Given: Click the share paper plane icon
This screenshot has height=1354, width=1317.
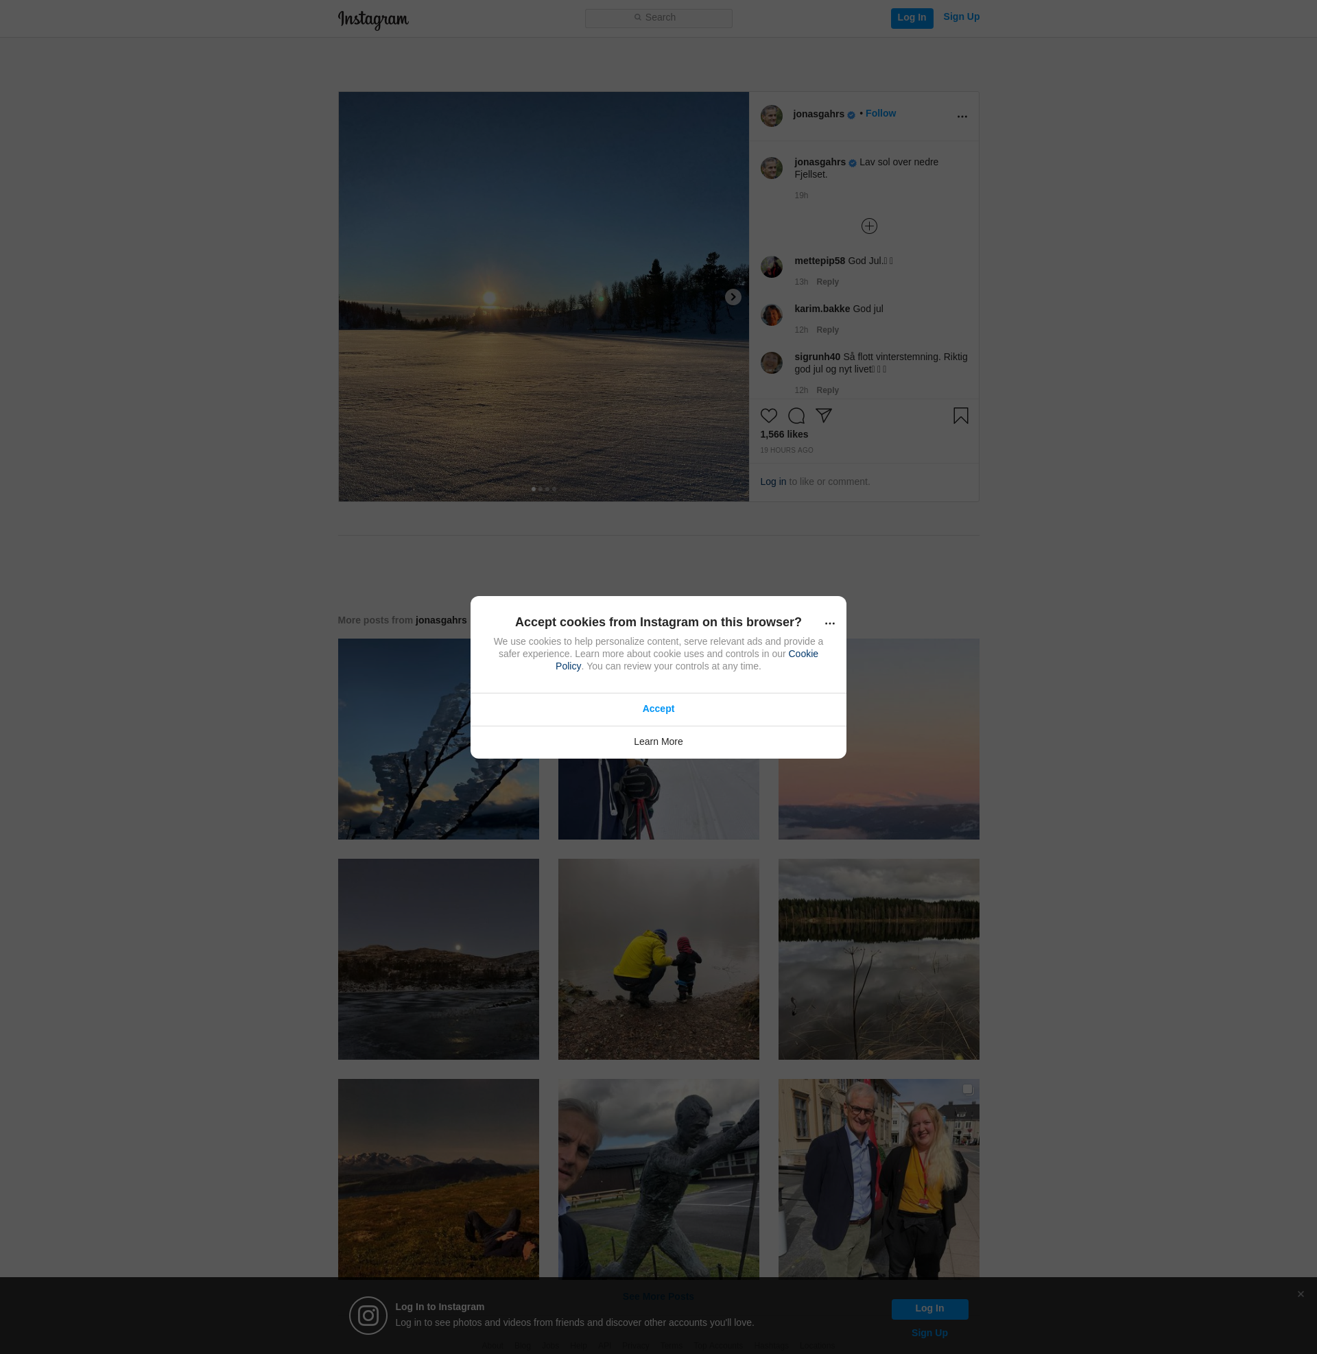Looking at the screenshot, I should pos(823,415).
